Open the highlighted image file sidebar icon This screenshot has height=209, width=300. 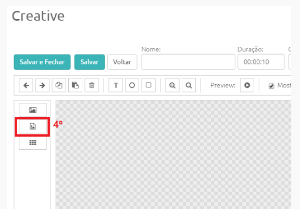[33, 126]
